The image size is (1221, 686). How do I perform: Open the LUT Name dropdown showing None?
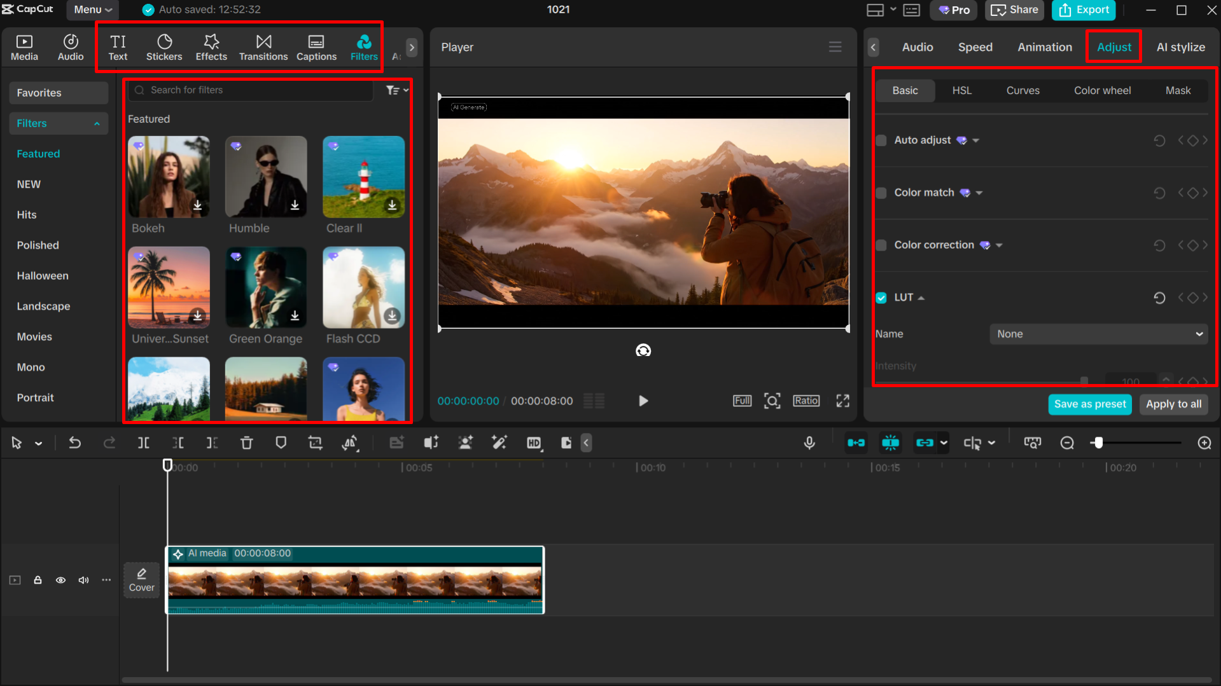(1098, 334)
